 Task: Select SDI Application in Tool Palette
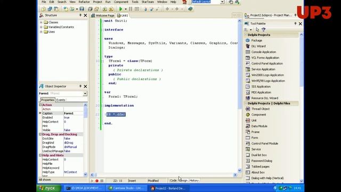click(x=261, y=86)
